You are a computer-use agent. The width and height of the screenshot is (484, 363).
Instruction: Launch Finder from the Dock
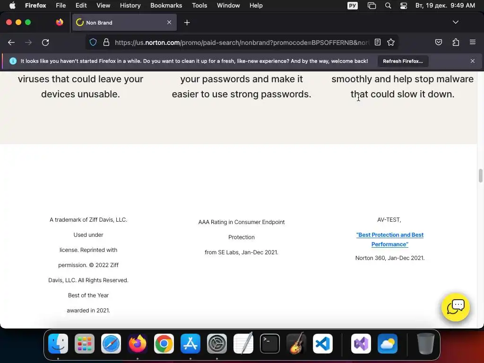click(x=58, y=344)
